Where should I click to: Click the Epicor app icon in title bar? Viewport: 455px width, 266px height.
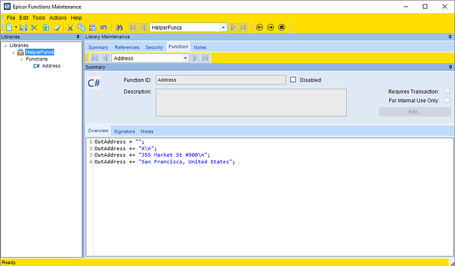[7, 7]
